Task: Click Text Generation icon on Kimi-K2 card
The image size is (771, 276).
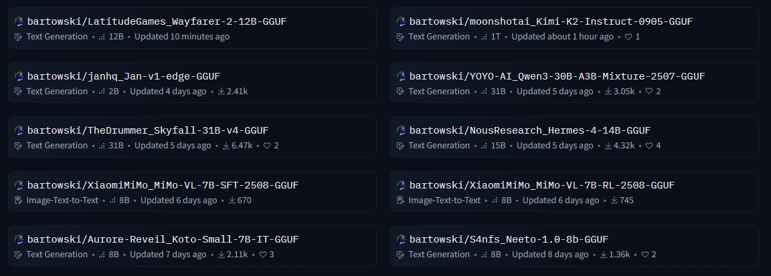Action: click(400, 37)
